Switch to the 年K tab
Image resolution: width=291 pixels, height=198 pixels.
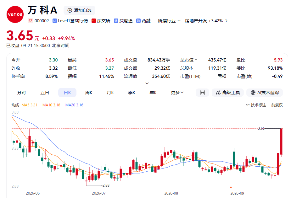point(153,93)
